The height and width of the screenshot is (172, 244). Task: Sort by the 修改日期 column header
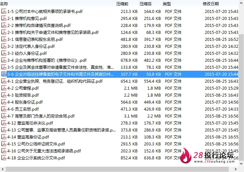(211, 4)
